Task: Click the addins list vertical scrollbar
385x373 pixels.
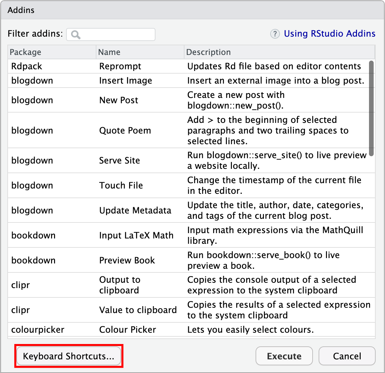Action: tap(371, 108)
